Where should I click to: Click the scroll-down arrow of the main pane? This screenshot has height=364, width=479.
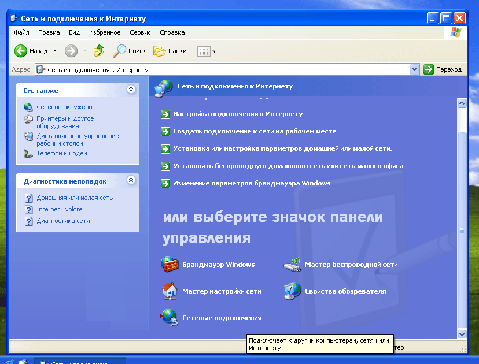(x=462, y=334)
